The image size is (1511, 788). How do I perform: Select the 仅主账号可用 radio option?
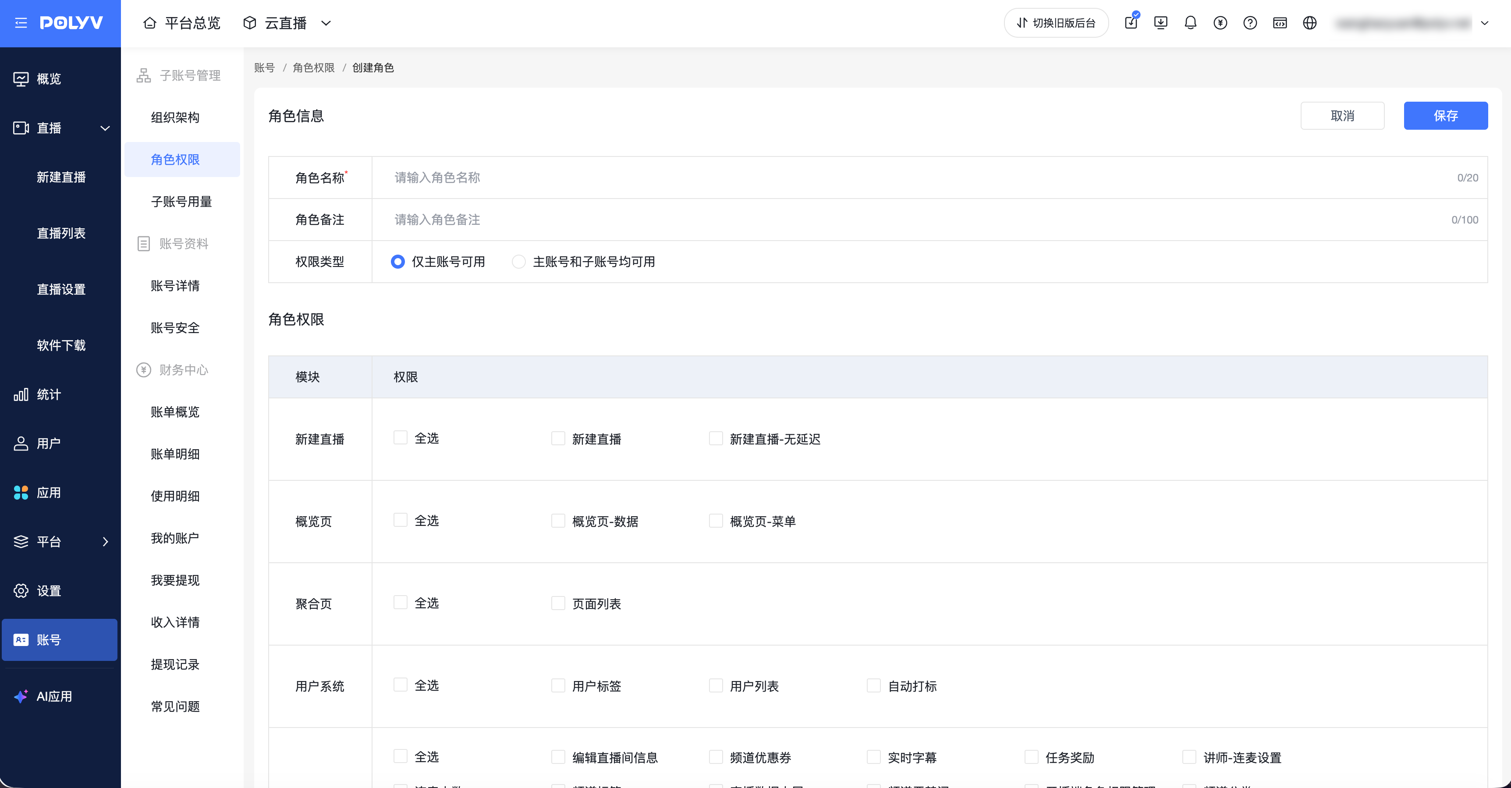[398, 262]
